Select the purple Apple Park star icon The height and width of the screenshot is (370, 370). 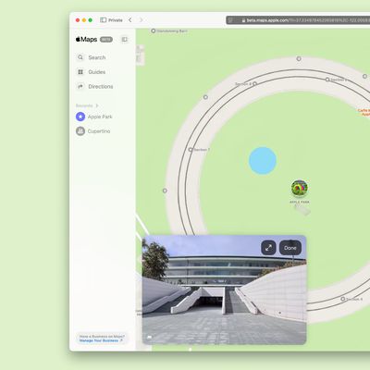click(80, 117)
